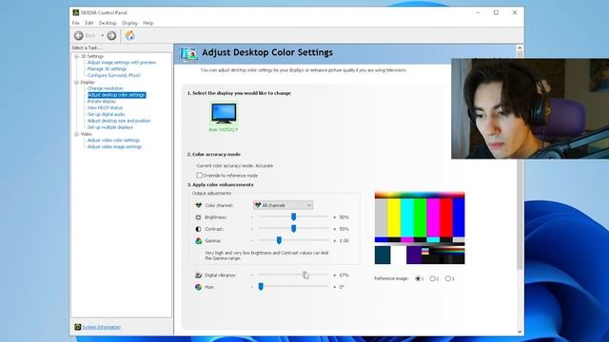
Task: Click the 3D Settings tree label
Action: tap(92, 56)
